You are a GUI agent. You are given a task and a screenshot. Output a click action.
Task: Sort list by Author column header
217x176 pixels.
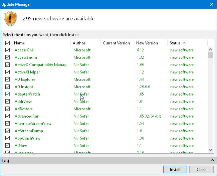click(x=85, y=43)
